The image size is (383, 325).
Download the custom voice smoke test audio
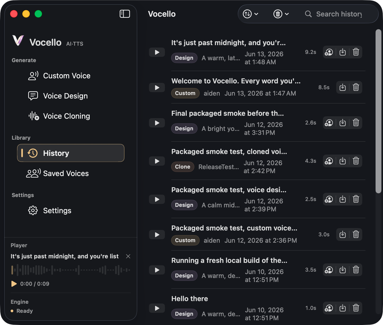click(343, 234)
